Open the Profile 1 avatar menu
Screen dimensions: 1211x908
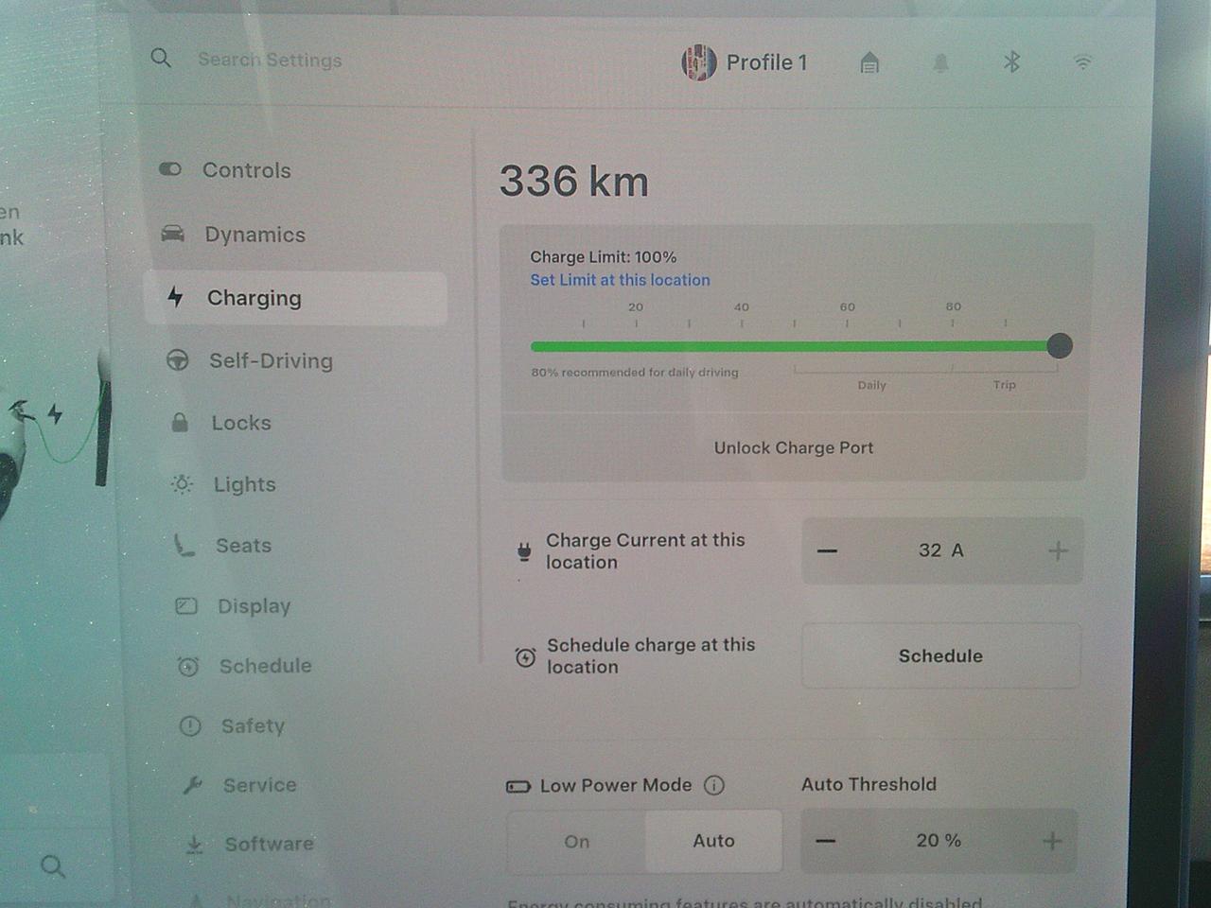[x=698, y=62]
